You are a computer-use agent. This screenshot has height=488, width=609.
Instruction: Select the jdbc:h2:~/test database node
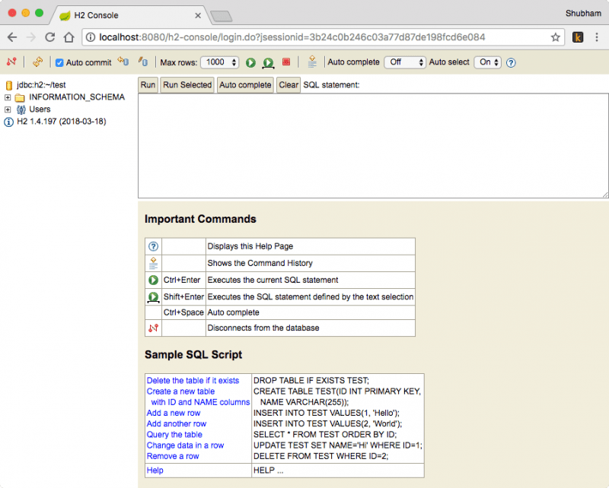coord(41,85)
